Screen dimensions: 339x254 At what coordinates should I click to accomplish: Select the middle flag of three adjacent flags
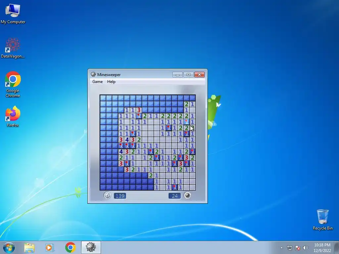coord(127,146)
